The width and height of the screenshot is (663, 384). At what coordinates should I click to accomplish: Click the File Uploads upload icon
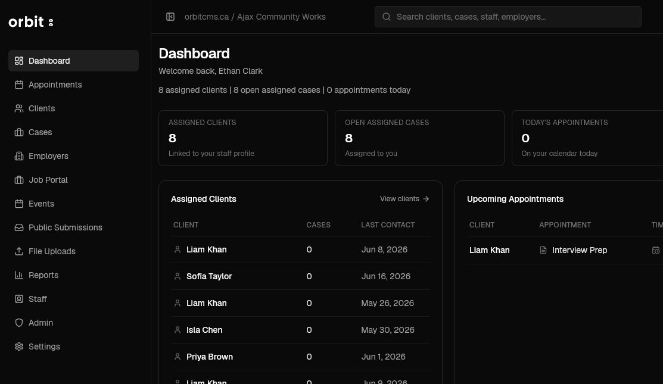click(x=19, y=251)
